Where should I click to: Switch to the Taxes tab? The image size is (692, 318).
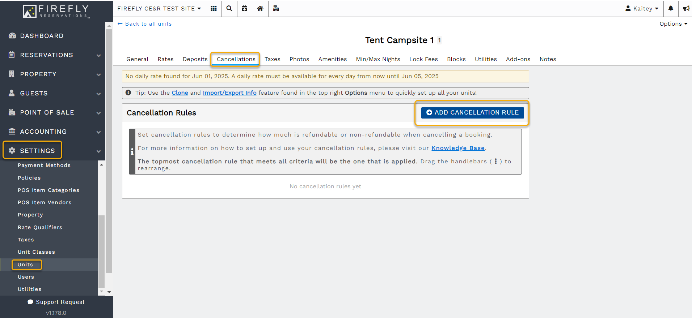pos(273,59)
